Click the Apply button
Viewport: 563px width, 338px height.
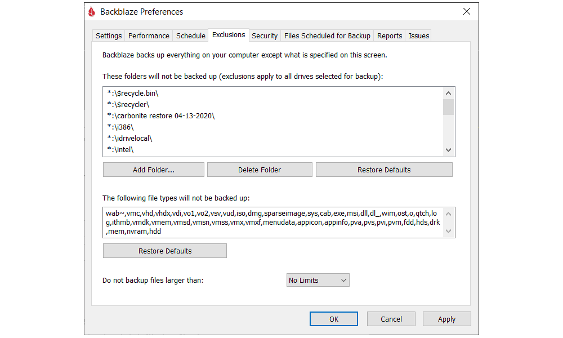(446, 319)
